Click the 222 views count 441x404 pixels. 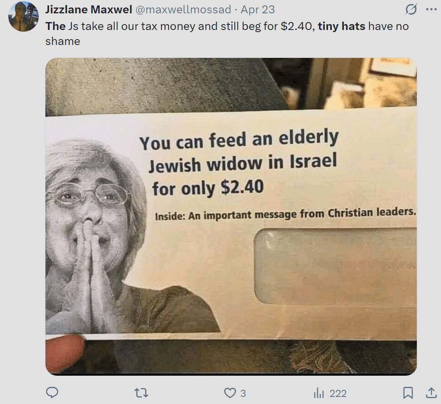click(338, 393)
